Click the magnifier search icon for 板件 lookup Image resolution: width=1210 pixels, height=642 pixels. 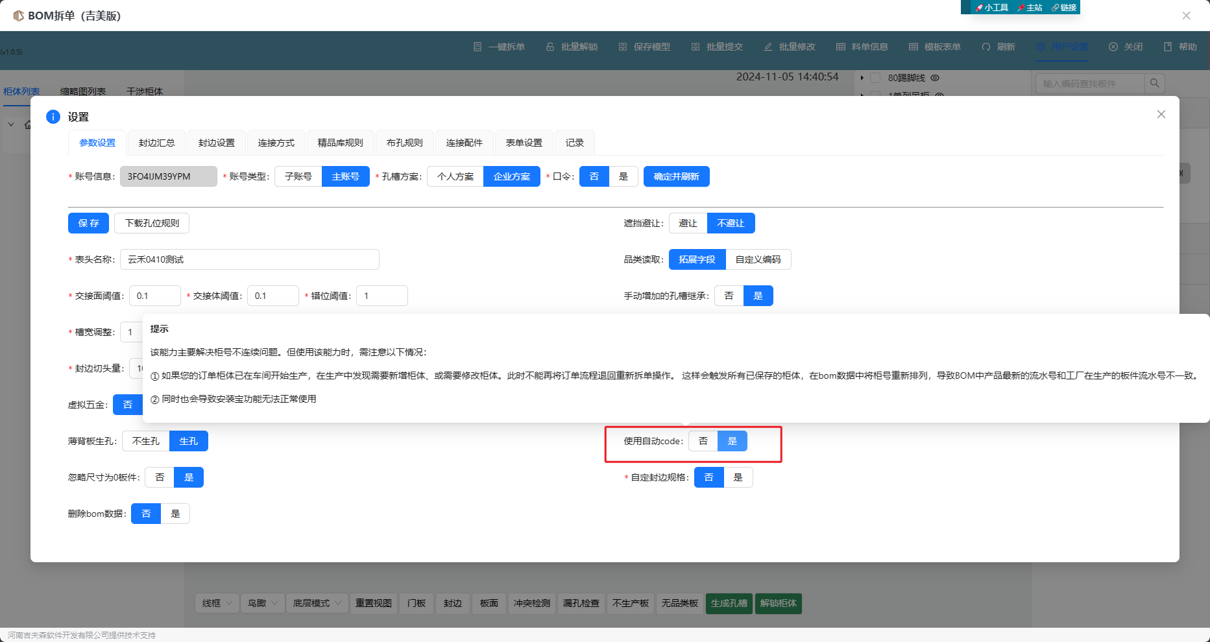1154,84
